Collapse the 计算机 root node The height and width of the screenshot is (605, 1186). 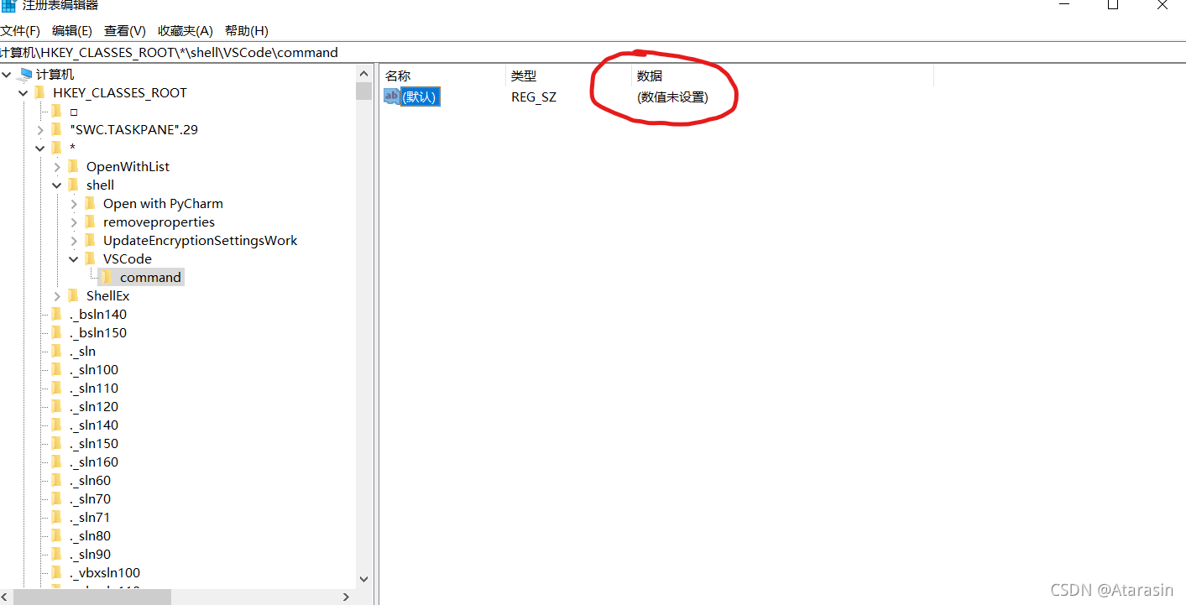[x=7, y=75]
